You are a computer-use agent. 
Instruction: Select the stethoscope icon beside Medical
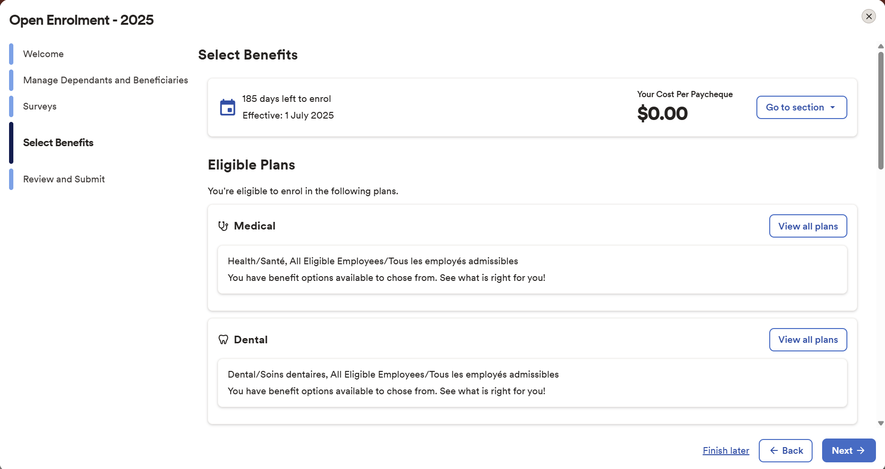223,226
